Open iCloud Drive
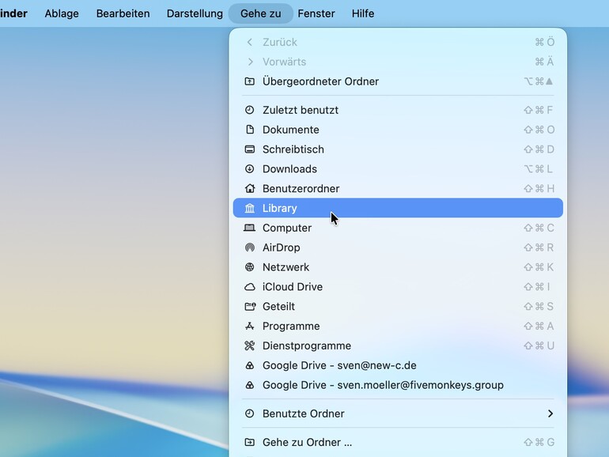Viewport: 609px width, 457px height. pyautogui.click(x=398, y=287)
